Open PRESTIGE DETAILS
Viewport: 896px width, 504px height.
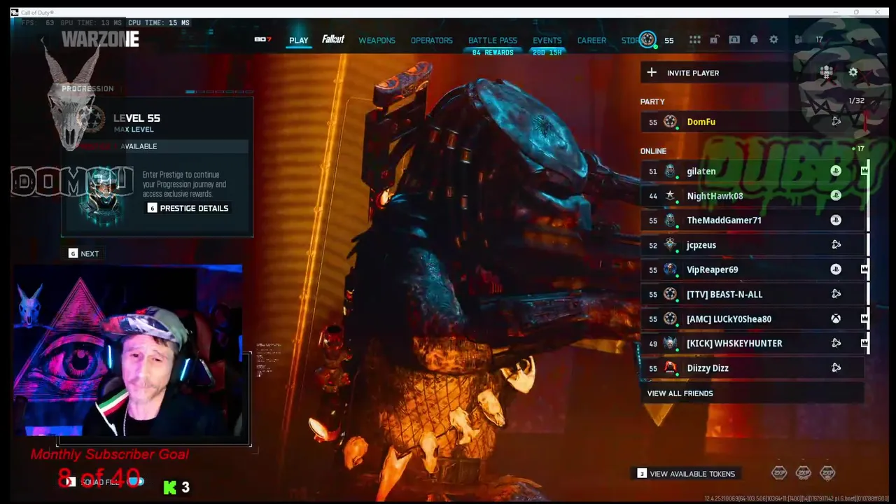pyautogui.click(x=188, y=209)
